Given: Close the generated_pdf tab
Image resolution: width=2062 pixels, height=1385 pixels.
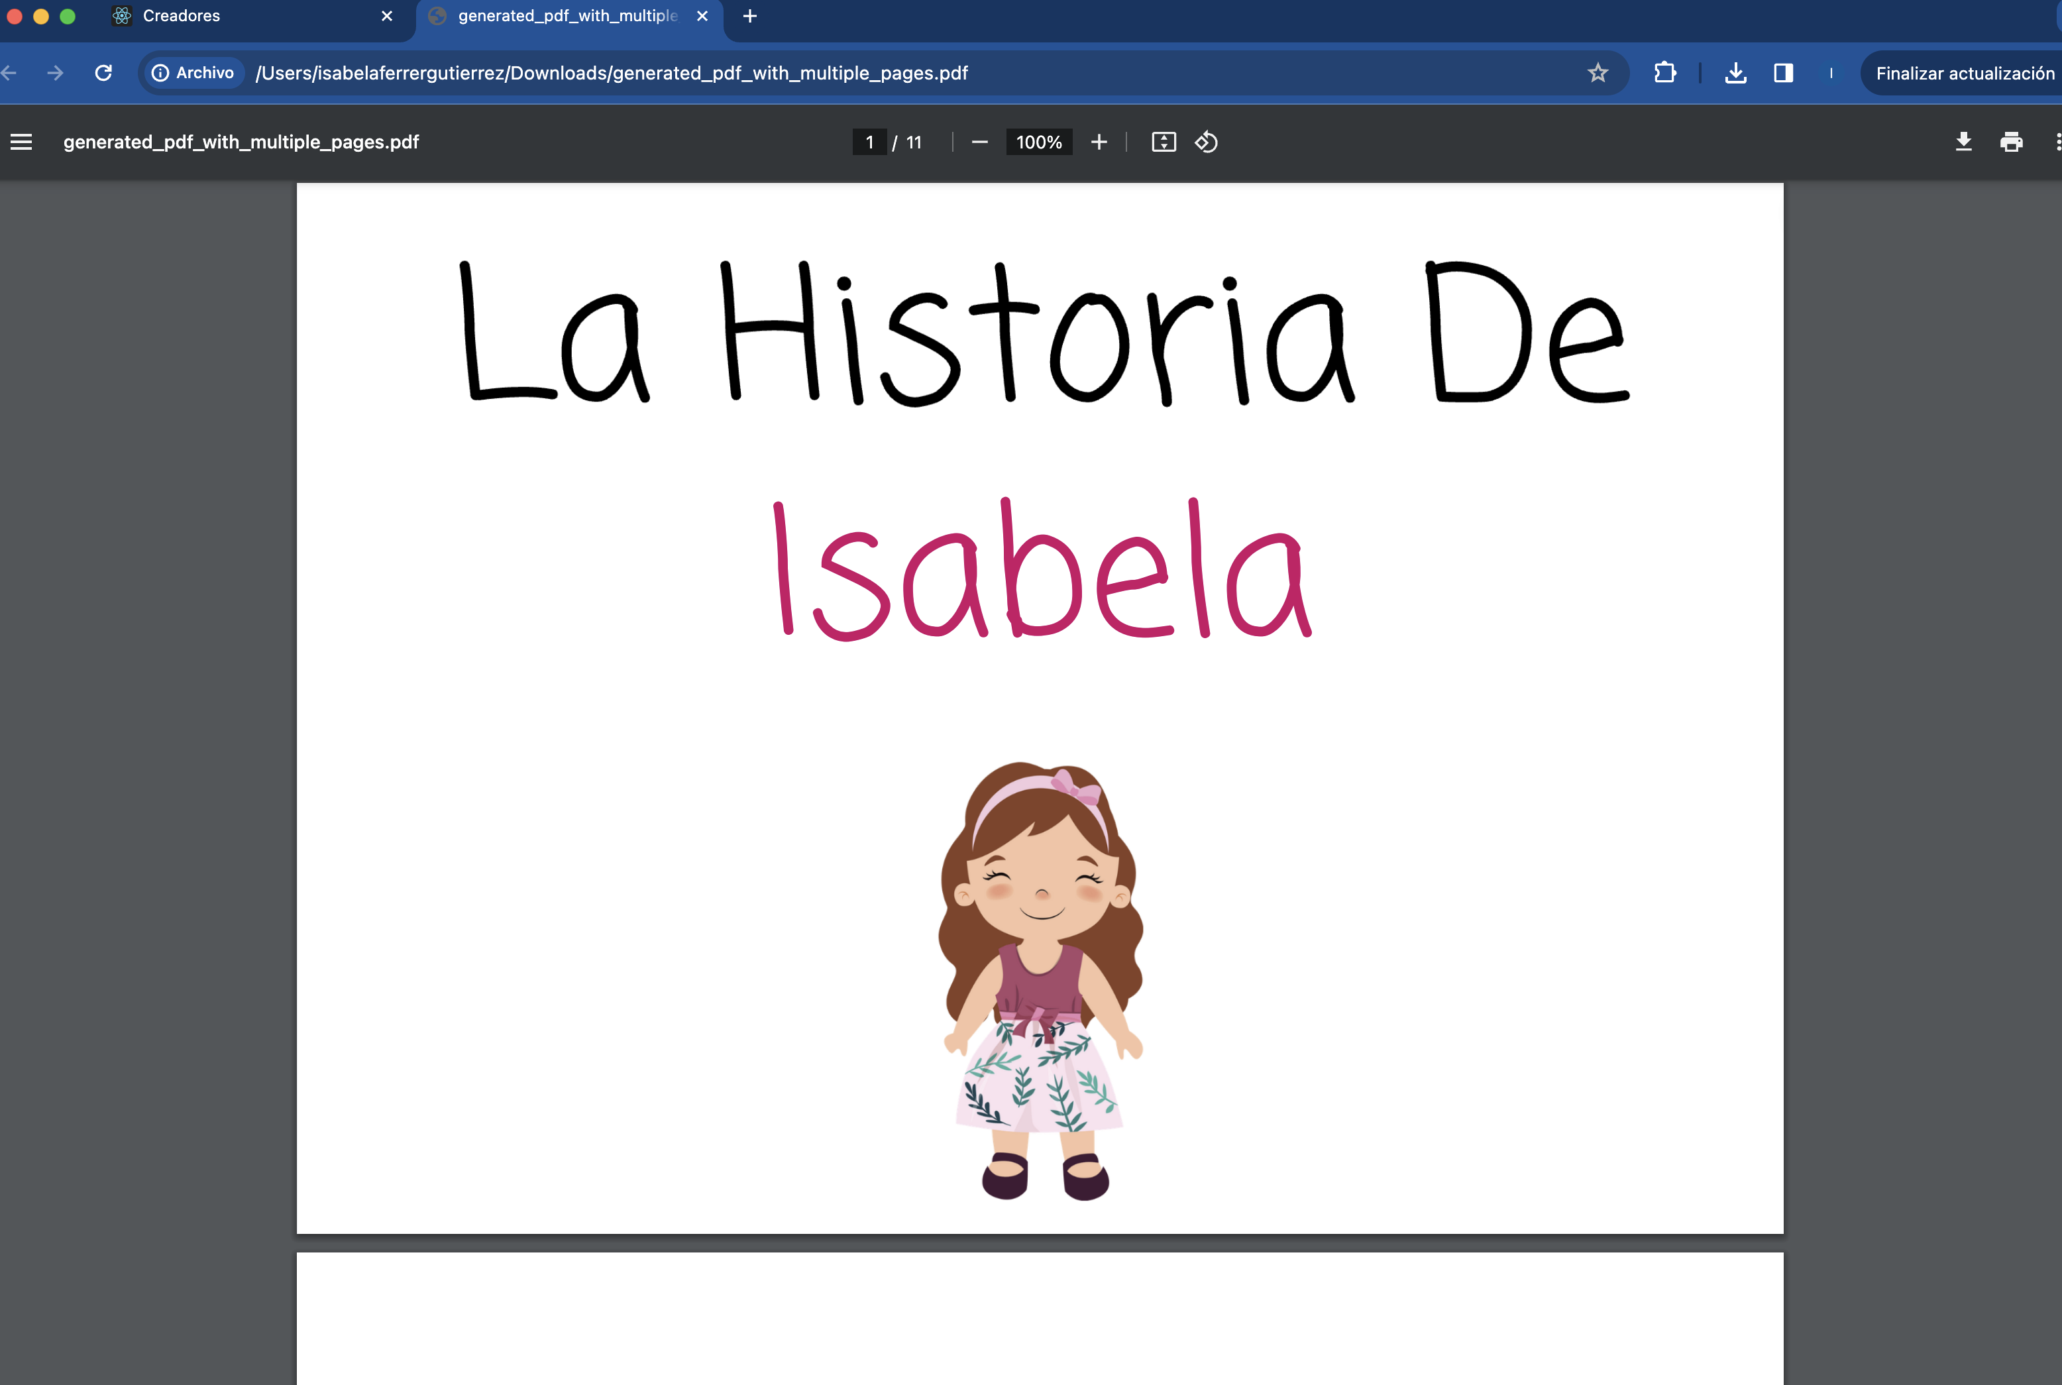Looking at the screenshot, I should pyautogui.click(x=702, y=16).
